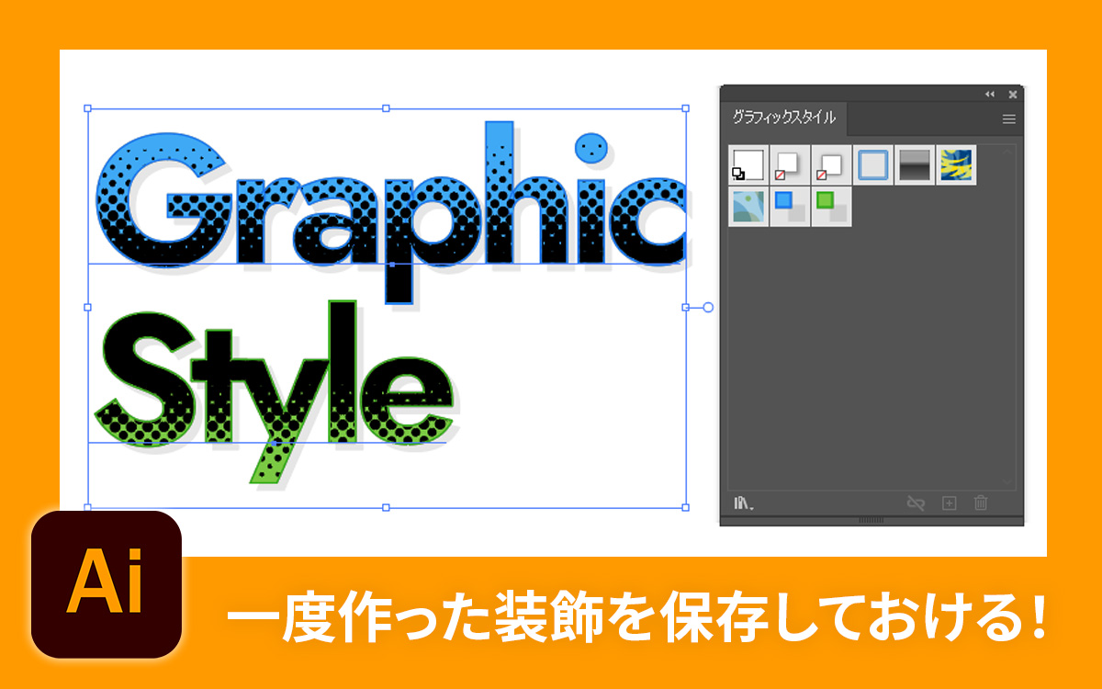
Task: Click the 一度作った装飾を保存しておける! caption
Action: (636, 619)
